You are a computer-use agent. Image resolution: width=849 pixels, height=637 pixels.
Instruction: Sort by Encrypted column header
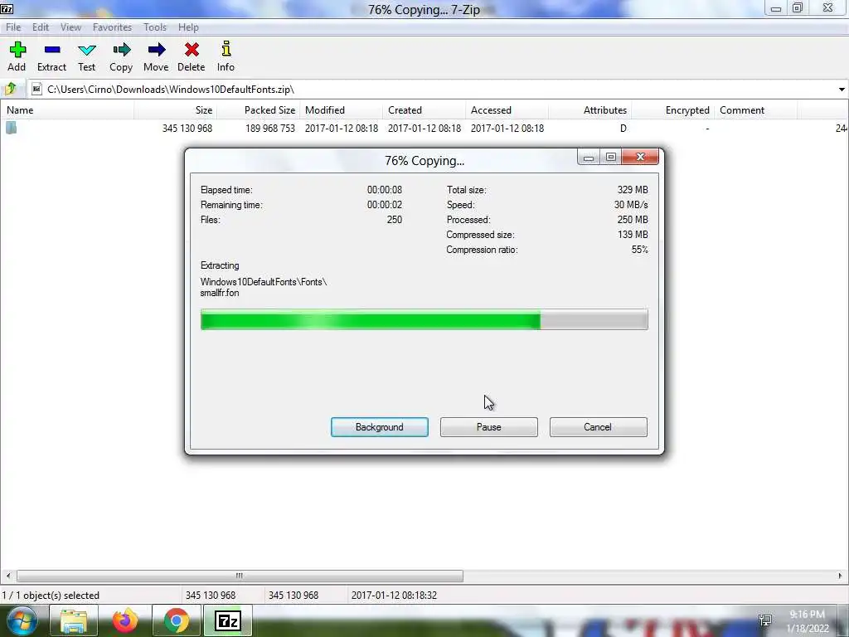(672, 110)
